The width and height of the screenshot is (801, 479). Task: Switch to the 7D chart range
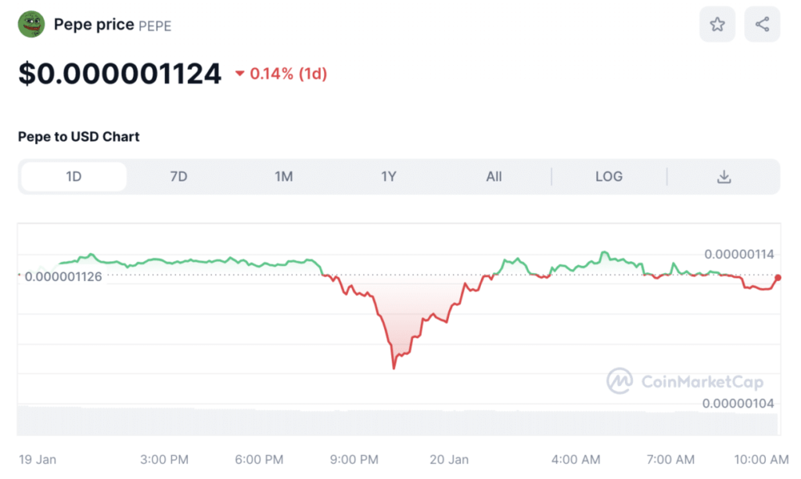click(x=178, y=177)
